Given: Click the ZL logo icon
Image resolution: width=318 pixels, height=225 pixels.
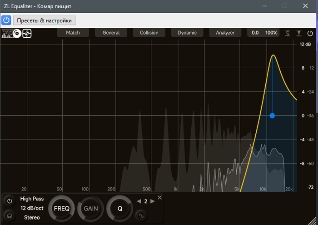Looking at the screenshot, I should click(x=11, y=33).
